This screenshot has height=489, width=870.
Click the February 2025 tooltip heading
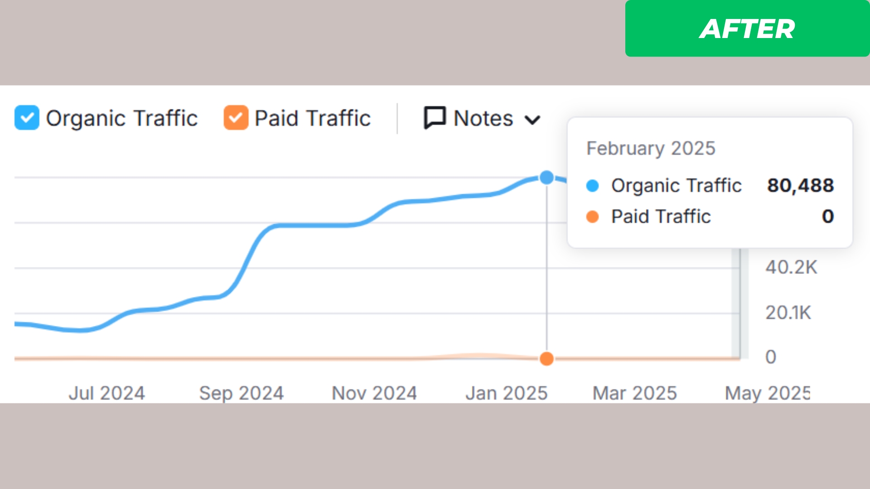tap(651, 149)
